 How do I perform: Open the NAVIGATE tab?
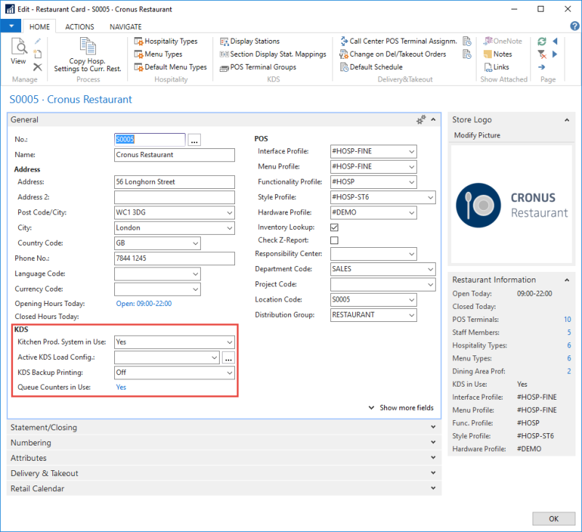[124, 26]
